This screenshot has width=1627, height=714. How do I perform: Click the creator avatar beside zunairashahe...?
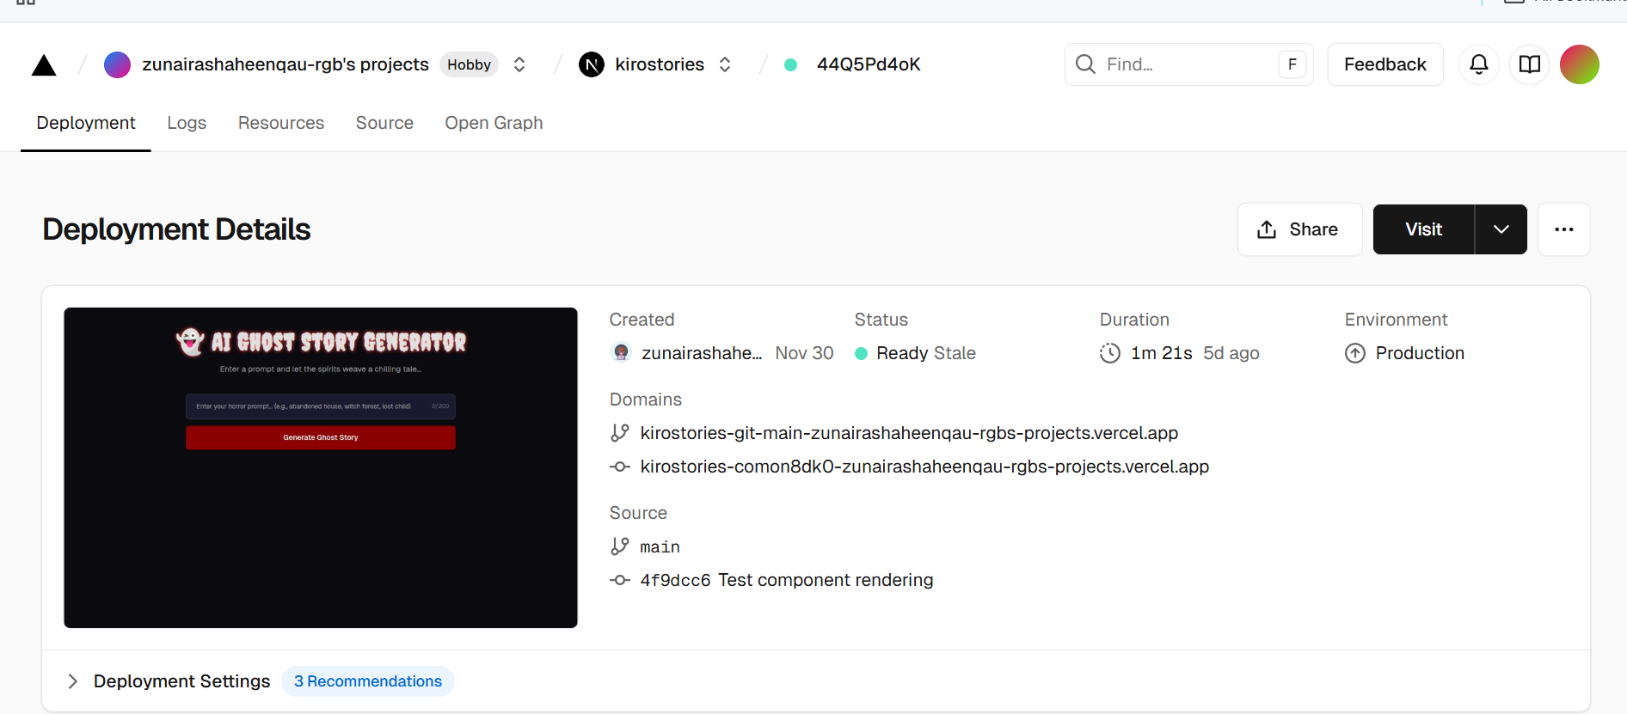point(621,352)
